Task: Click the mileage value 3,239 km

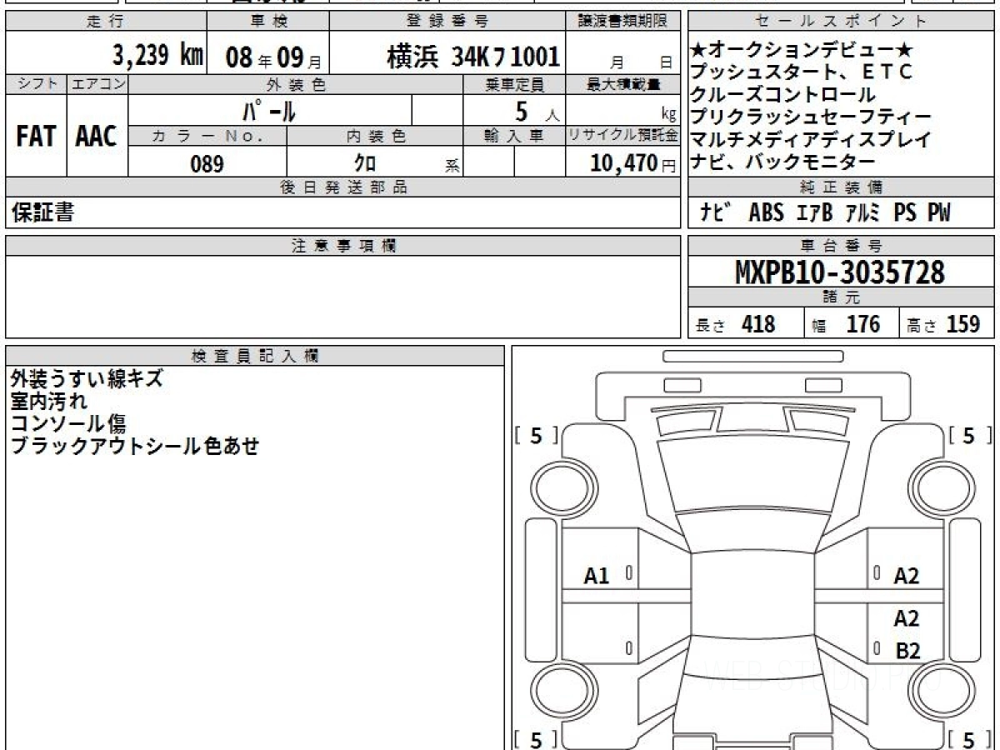Action: (158, 56)
